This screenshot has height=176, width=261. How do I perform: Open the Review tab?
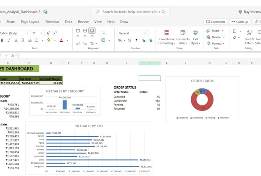pyautogui.click(x=83, y=21)
